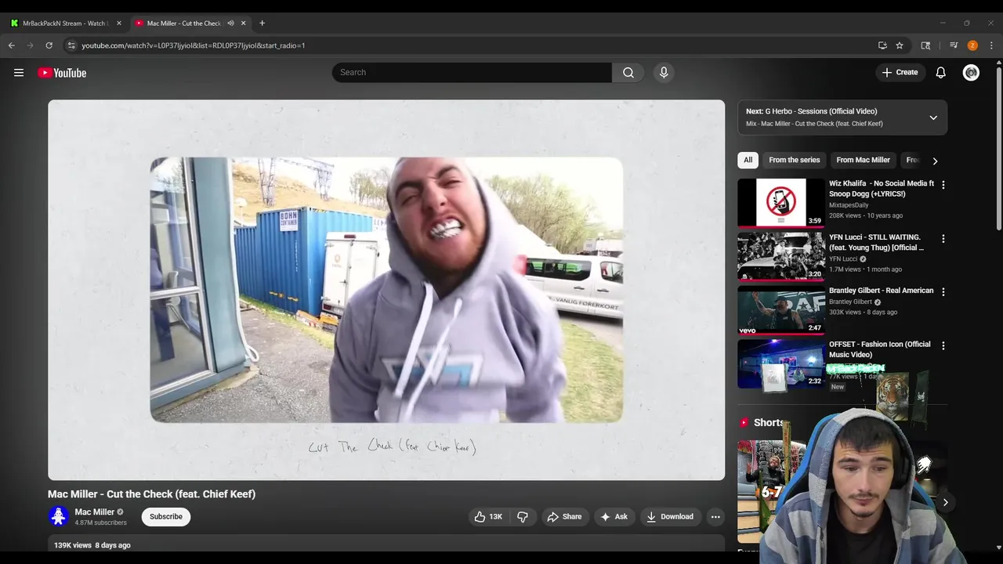Open options for Wiz Khalifa video
1003x564 pixels.
pos(943,185)
